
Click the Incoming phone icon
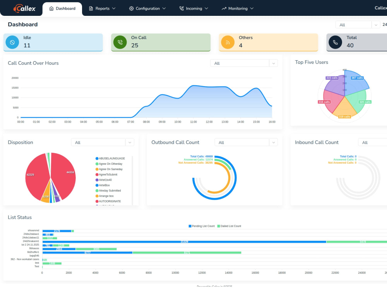click(182, 9)
